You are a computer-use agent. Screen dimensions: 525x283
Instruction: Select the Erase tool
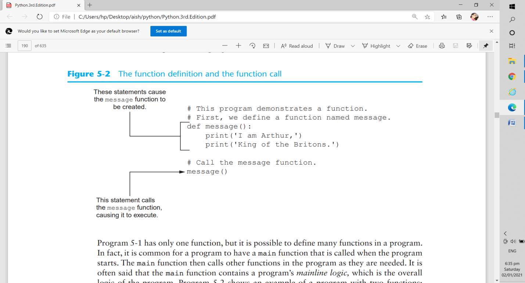coord(418,46)
